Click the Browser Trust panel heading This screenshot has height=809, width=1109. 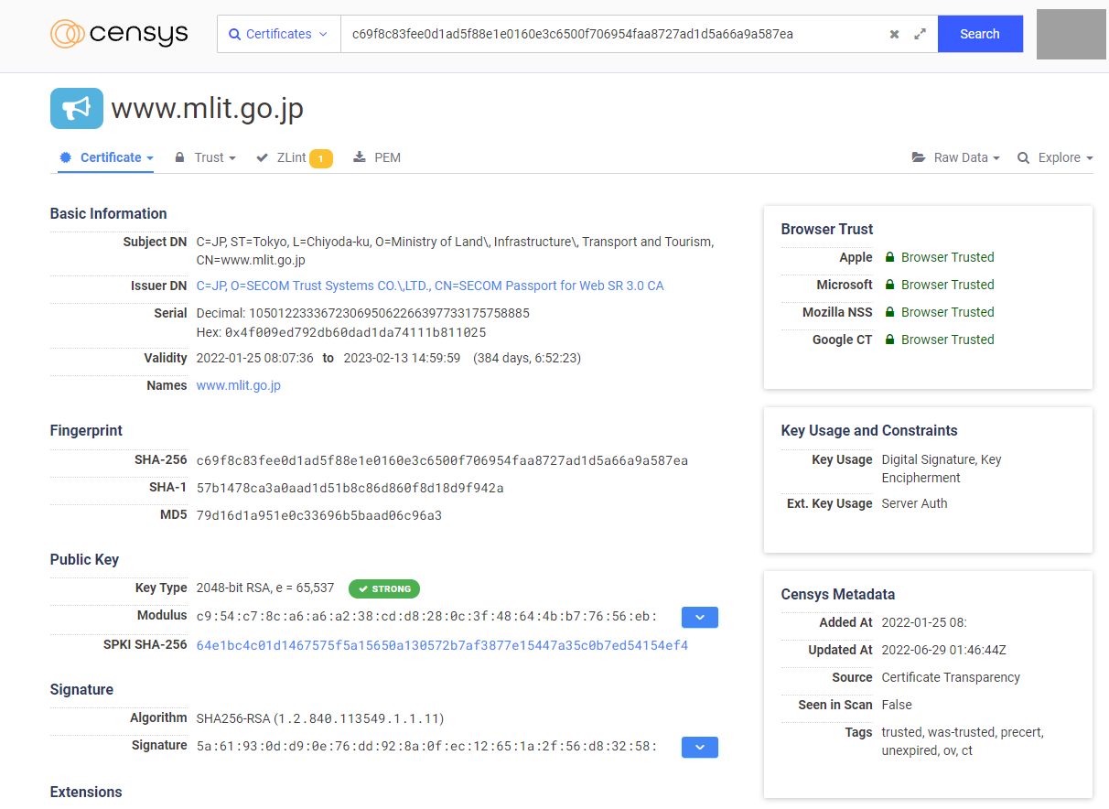coord(827,229)
